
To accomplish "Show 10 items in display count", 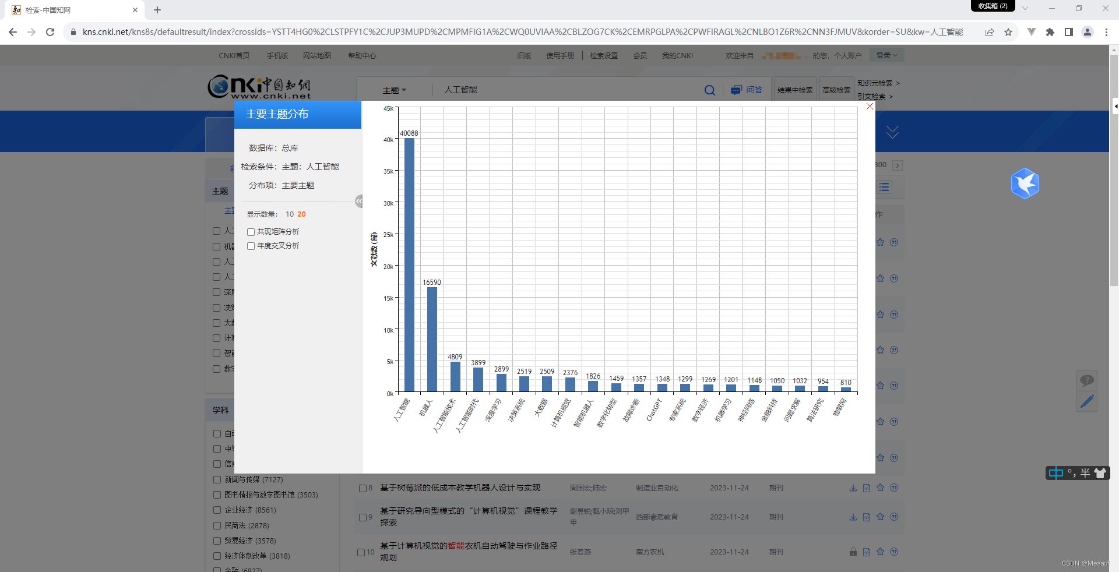I will tap(290, 214).
